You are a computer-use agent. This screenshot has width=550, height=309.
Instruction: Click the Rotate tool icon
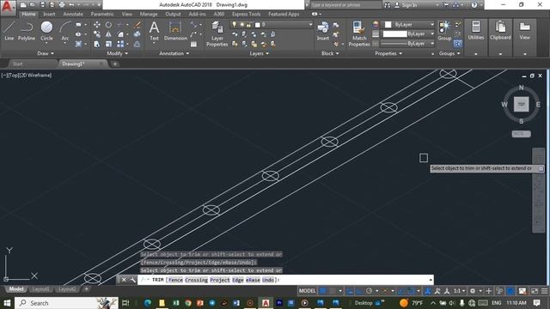coord(108,25)
